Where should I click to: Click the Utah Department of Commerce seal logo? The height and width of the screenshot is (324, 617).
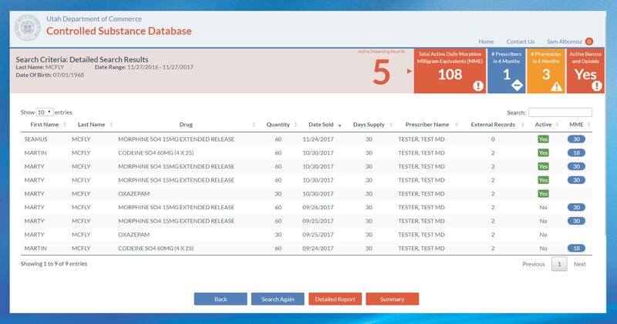pyautogui.click(x=29, y=28)
